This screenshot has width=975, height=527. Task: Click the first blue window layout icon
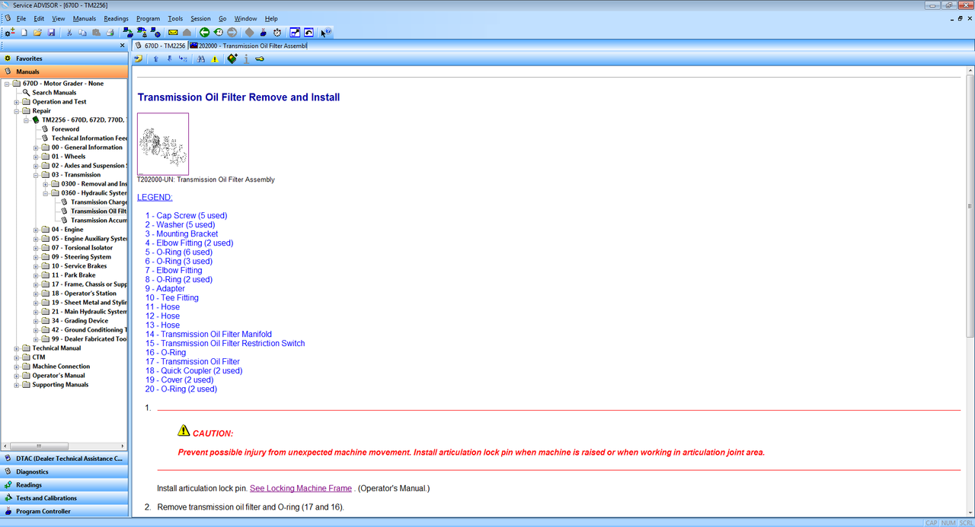295,33
